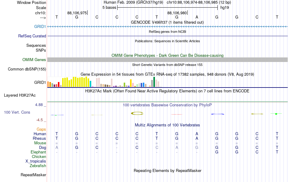Open the Layered H3K27Ac track label
This screenshot has height=182, width=288.
(20, 95)
